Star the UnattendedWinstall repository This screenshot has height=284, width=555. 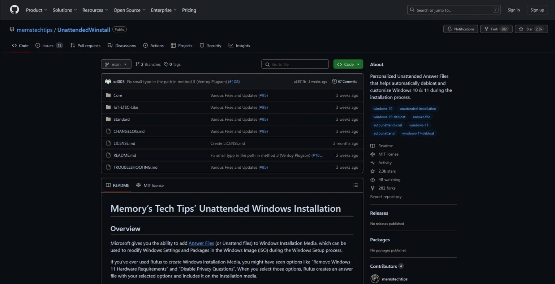pyautogui.click(x=531, y=29)
